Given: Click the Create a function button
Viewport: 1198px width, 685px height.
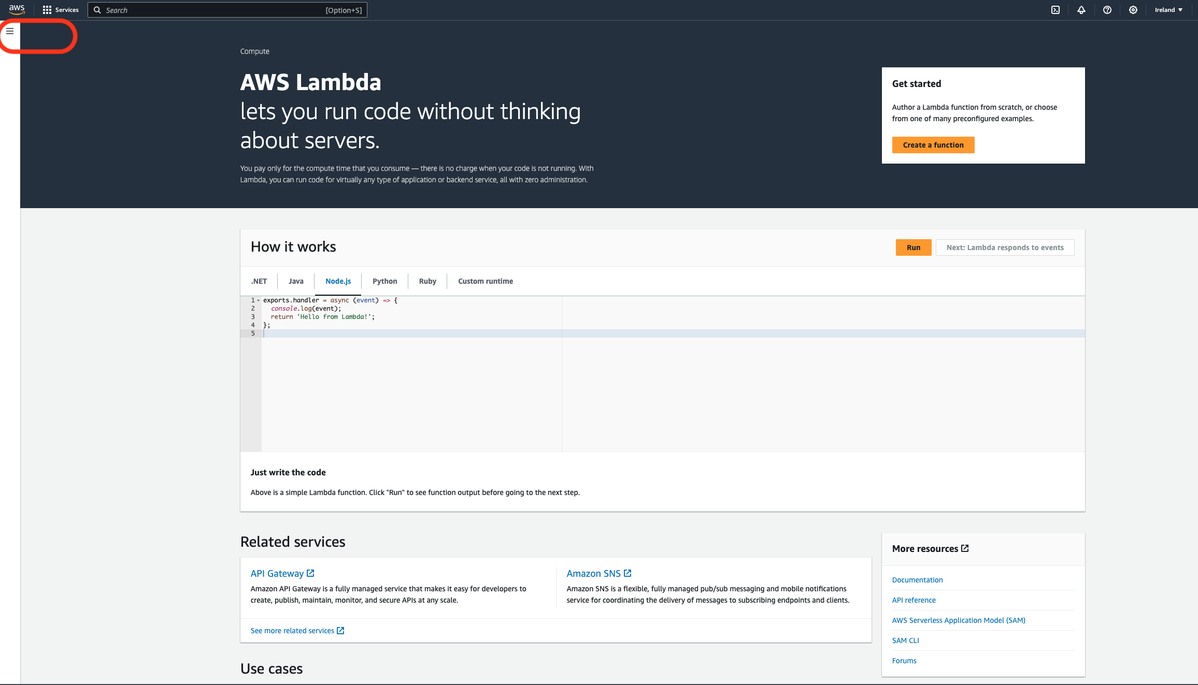Looking at the screenshot, I should [x=933, y=145].
